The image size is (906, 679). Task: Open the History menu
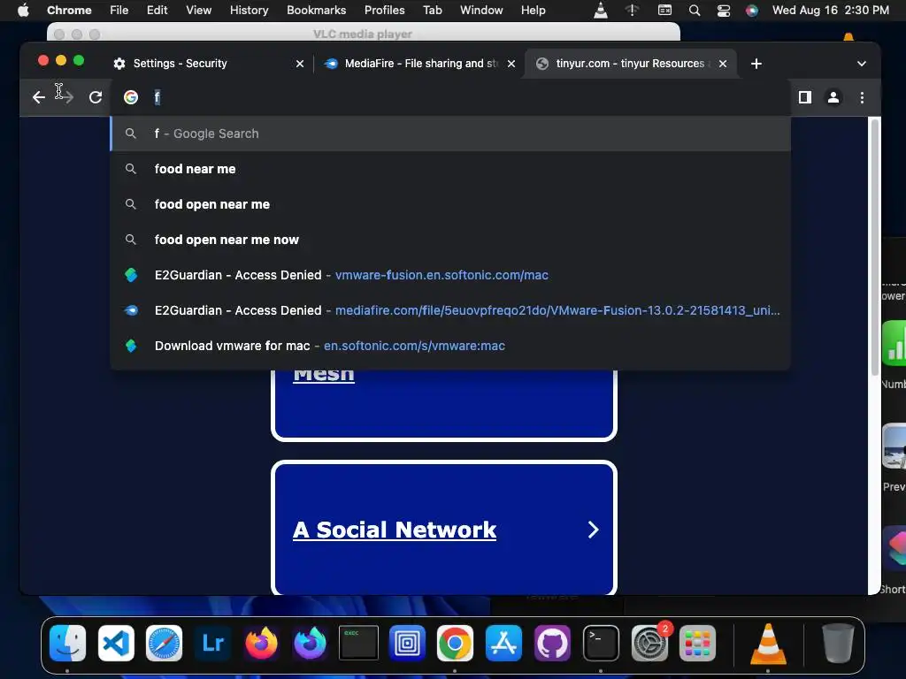tap(249, 10)
